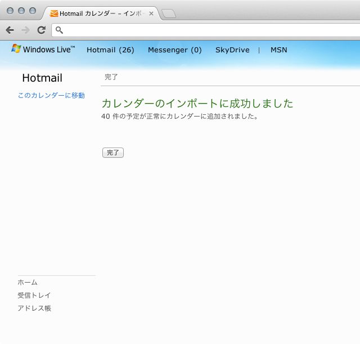Click the window zoom traffic light
This screenshot has width=360, height=344.
33,11
